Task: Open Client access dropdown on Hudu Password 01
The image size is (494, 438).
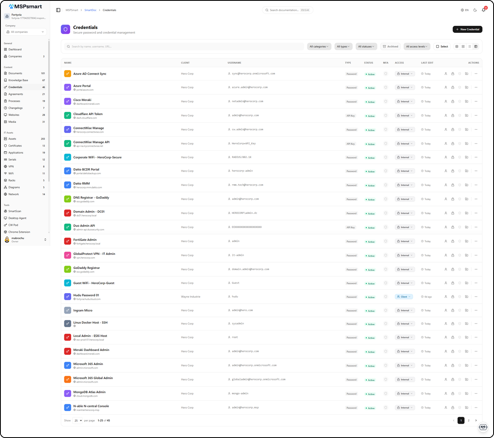Action: (x=404, y=297)
